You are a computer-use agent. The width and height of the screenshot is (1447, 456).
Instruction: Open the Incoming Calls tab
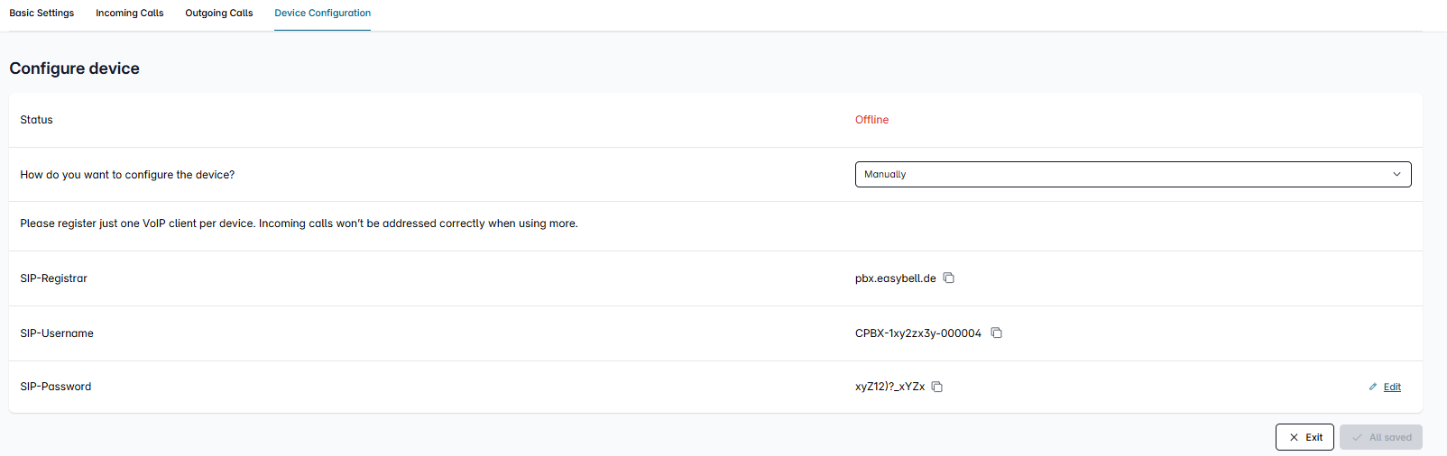pyautogui.click(x=130, y=13)
